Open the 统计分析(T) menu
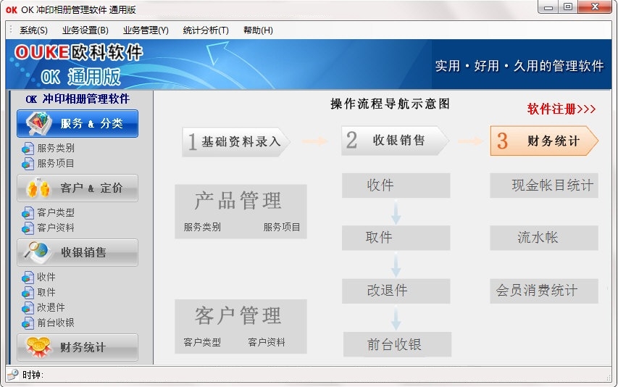 (206, 30)
